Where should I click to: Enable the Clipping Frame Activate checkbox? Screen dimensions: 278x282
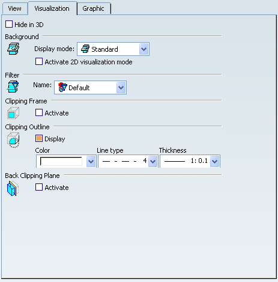[x=39, y=112]
